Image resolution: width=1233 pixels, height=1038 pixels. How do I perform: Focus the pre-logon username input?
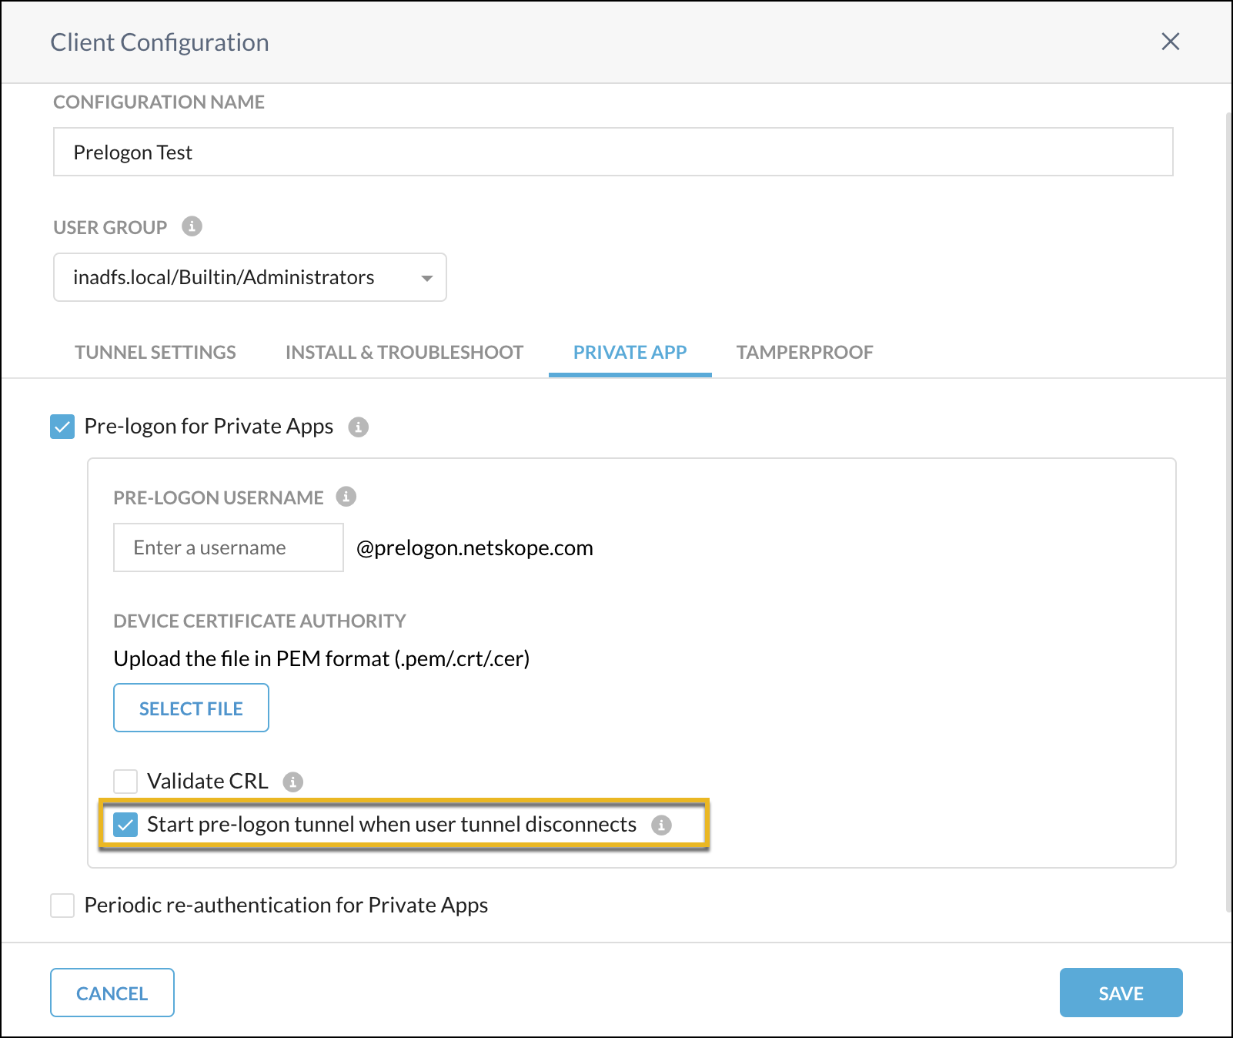click(229, 547)
